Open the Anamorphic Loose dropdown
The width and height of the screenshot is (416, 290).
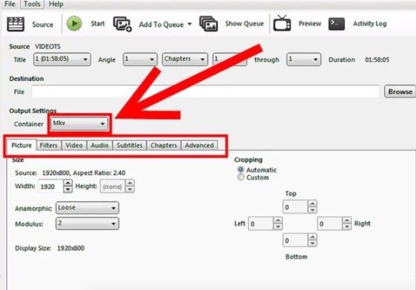87,208
